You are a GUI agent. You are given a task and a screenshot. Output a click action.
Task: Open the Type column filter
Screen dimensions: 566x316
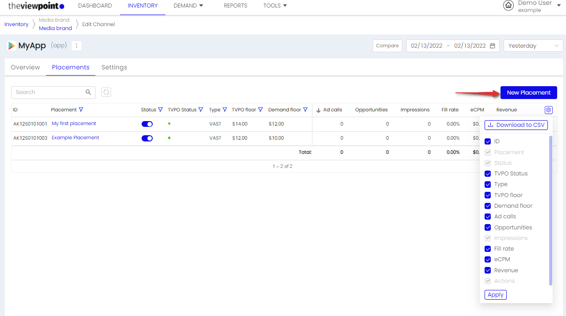click(x=224, y=110)
